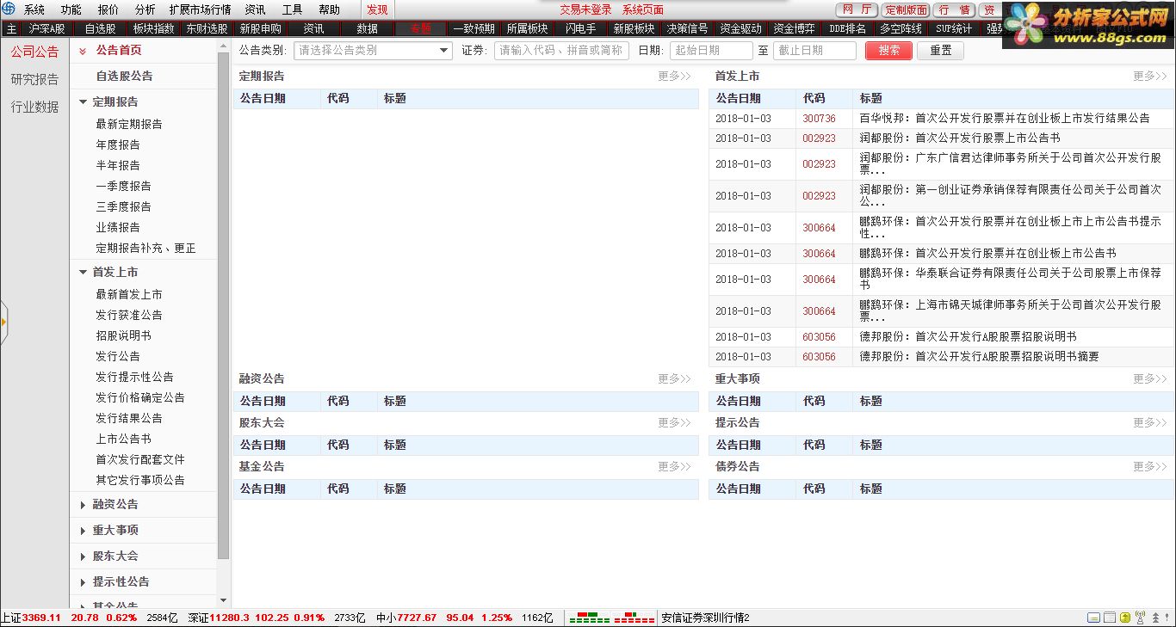Viewport: 1176px width, 627px height.
Task: Open 更多>> link for 定期报告
Action: click(674, 76)
